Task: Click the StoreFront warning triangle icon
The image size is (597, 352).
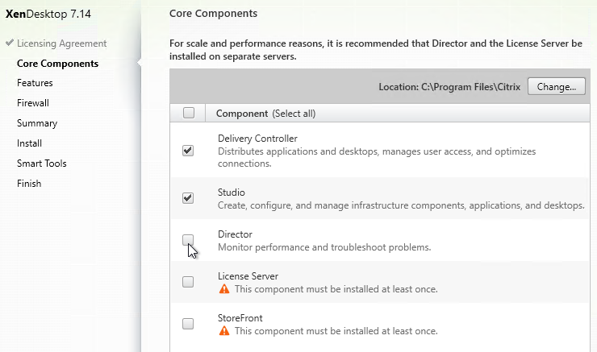Action: [224, 331]
